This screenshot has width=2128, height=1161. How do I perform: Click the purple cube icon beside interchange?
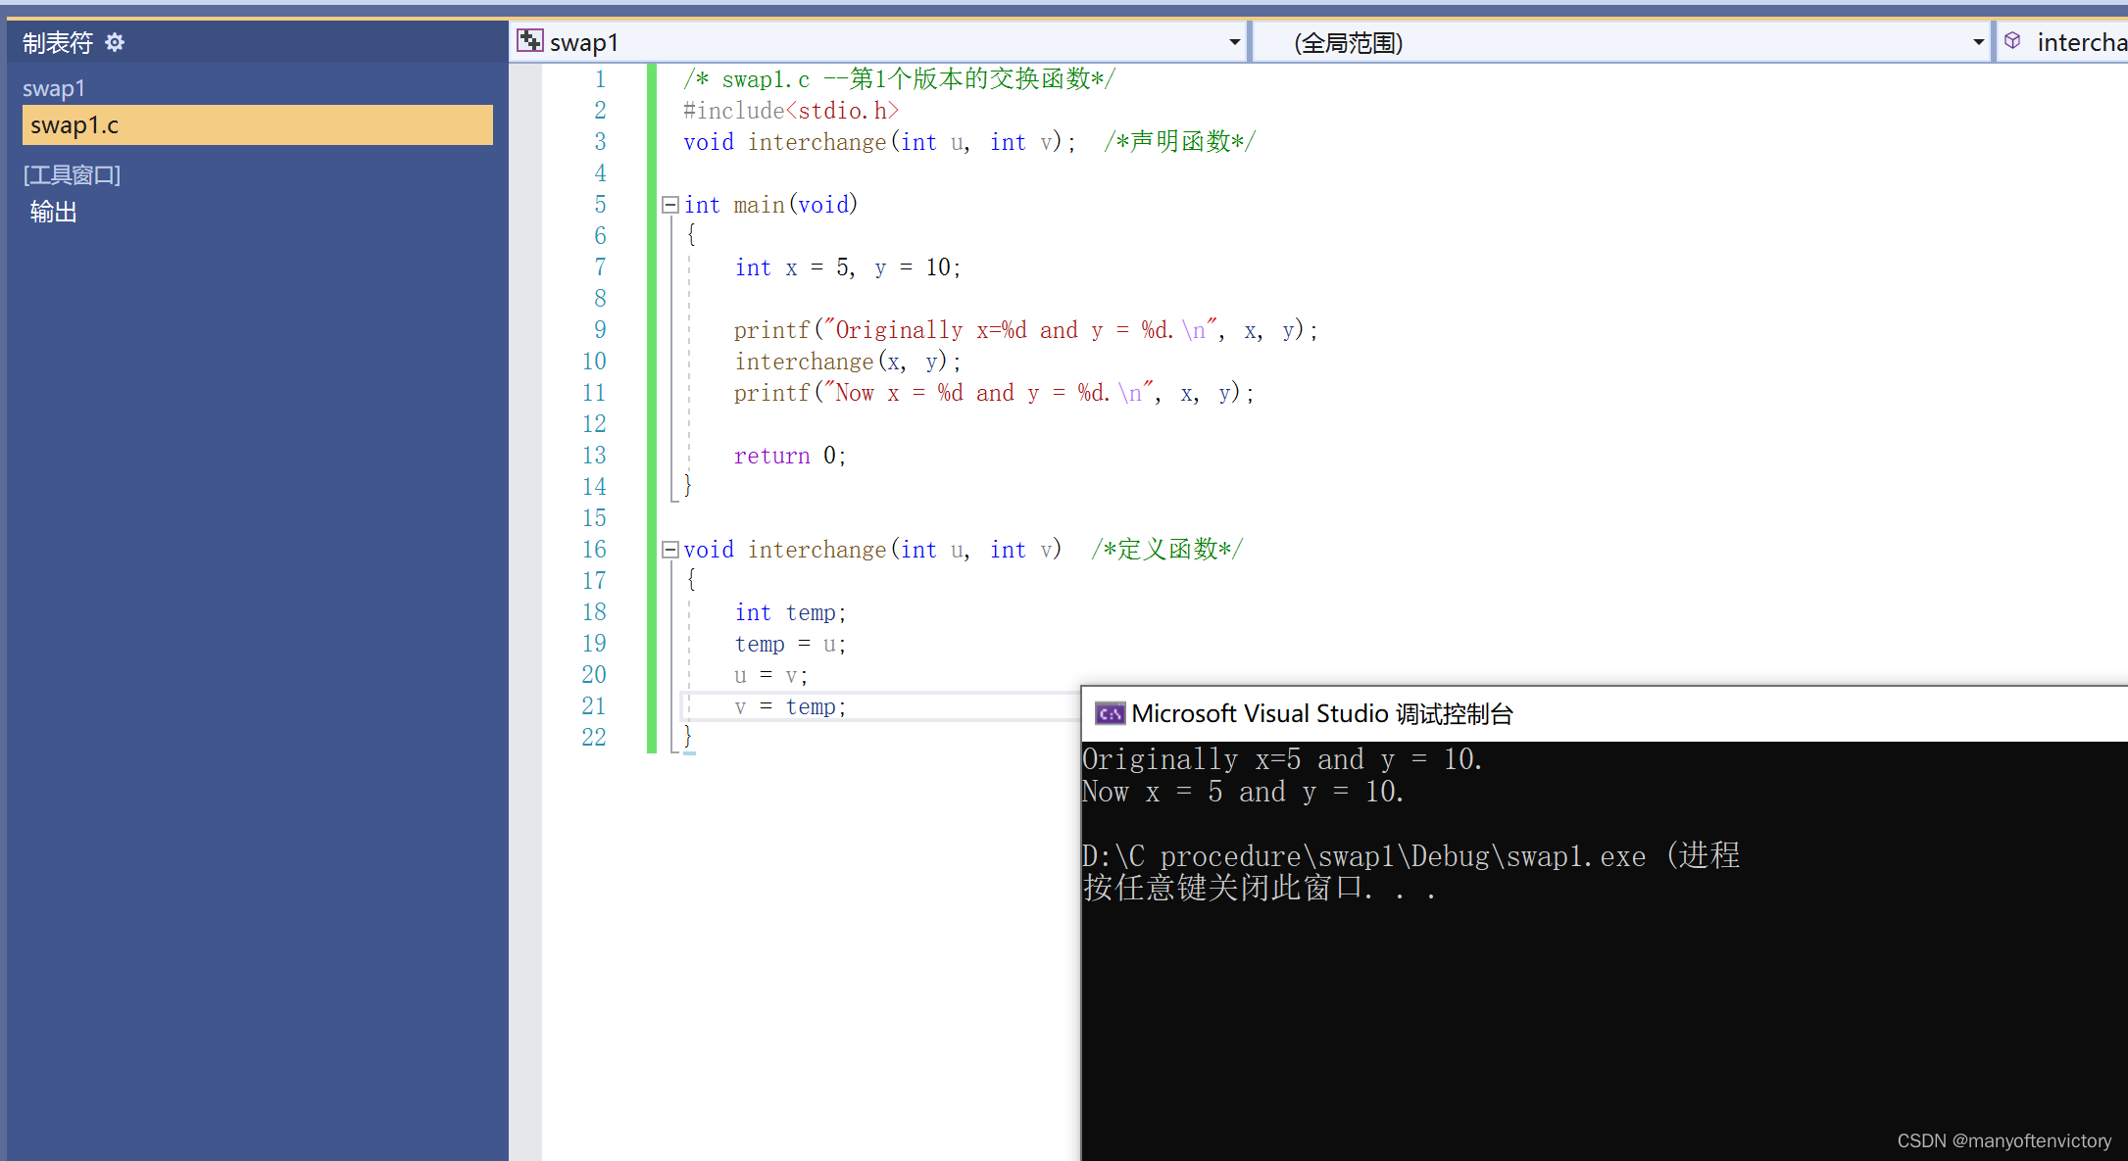click(2012, 41)
